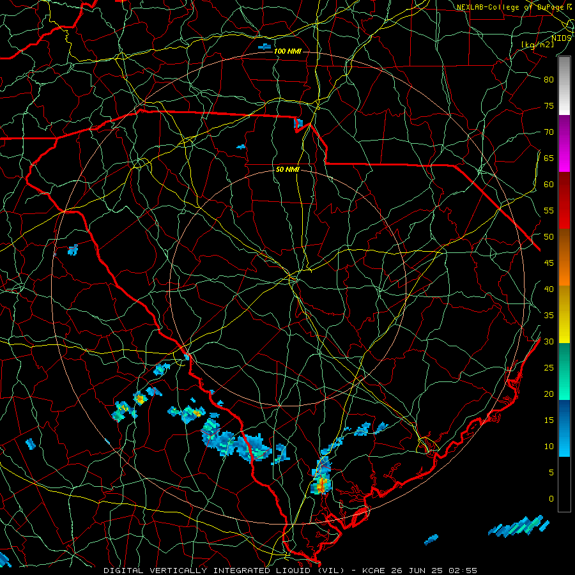
Task: Select the 20 value on the legend
Action: coord(549,394)
